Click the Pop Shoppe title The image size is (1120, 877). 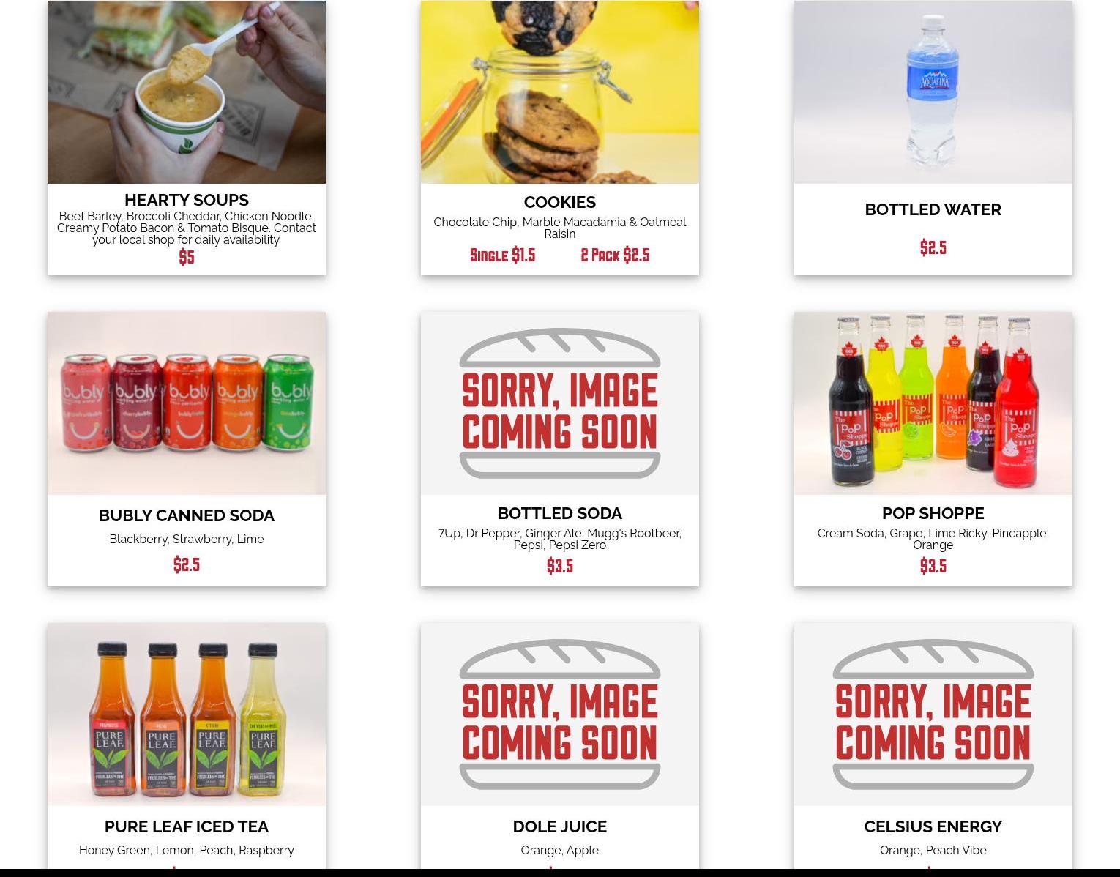coord(933,513)
